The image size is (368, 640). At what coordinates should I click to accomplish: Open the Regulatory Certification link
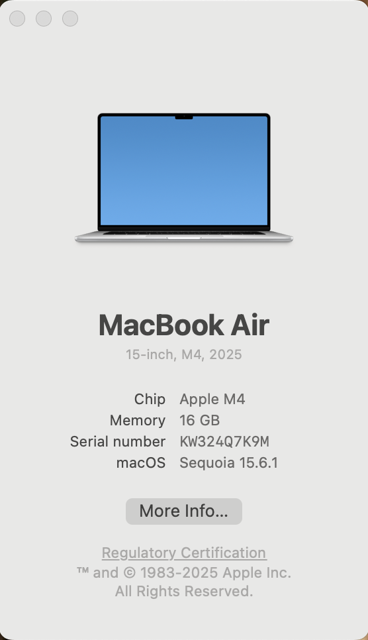pos(184,553)
